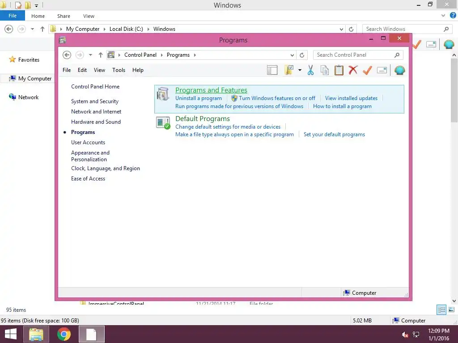
Task: Switch explorer to large icons view
Action: [x=451, y=310]
